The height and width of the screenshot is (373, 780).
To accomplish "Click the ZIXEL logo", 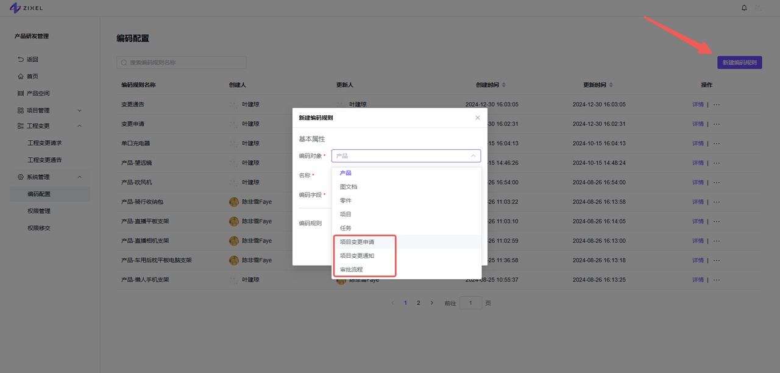I will (26, 8).
